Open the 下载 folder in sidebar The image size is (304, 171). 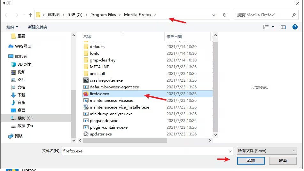click(x=21, y=95)
